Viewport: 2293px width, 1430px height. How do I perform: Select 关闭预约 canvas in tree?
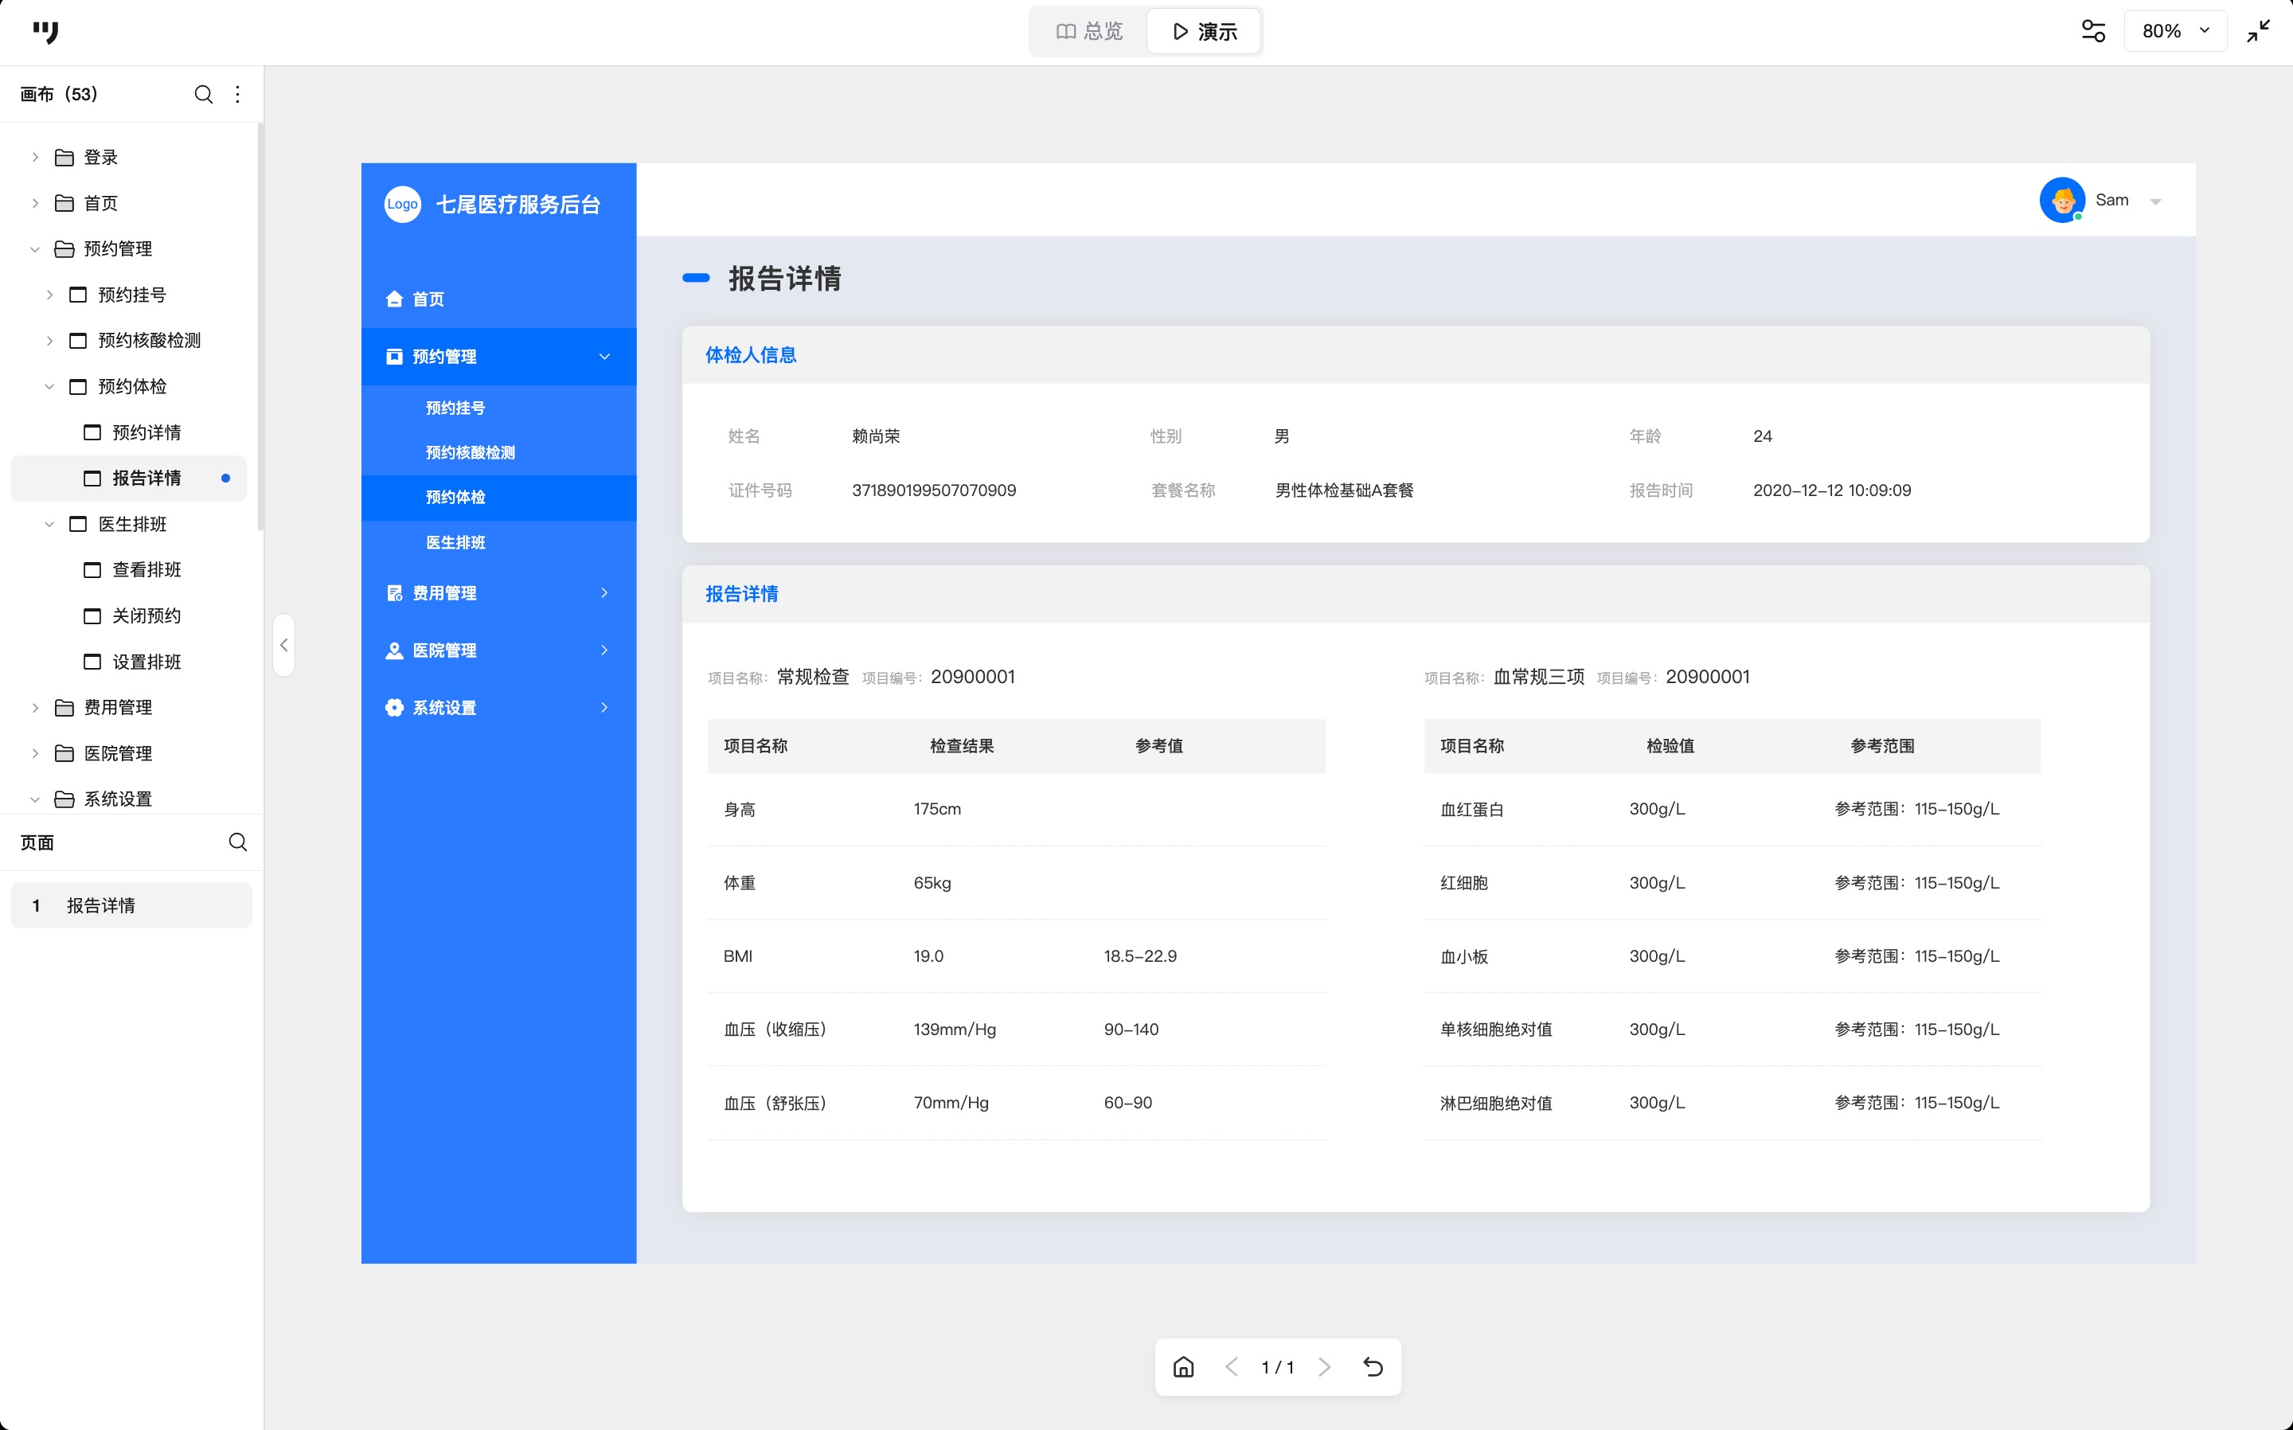146,615
